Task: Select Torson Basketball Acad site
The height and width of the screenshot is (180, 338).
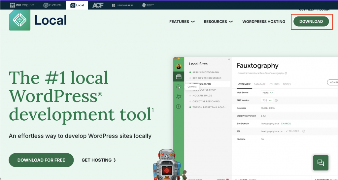Action: coord(209,107)
